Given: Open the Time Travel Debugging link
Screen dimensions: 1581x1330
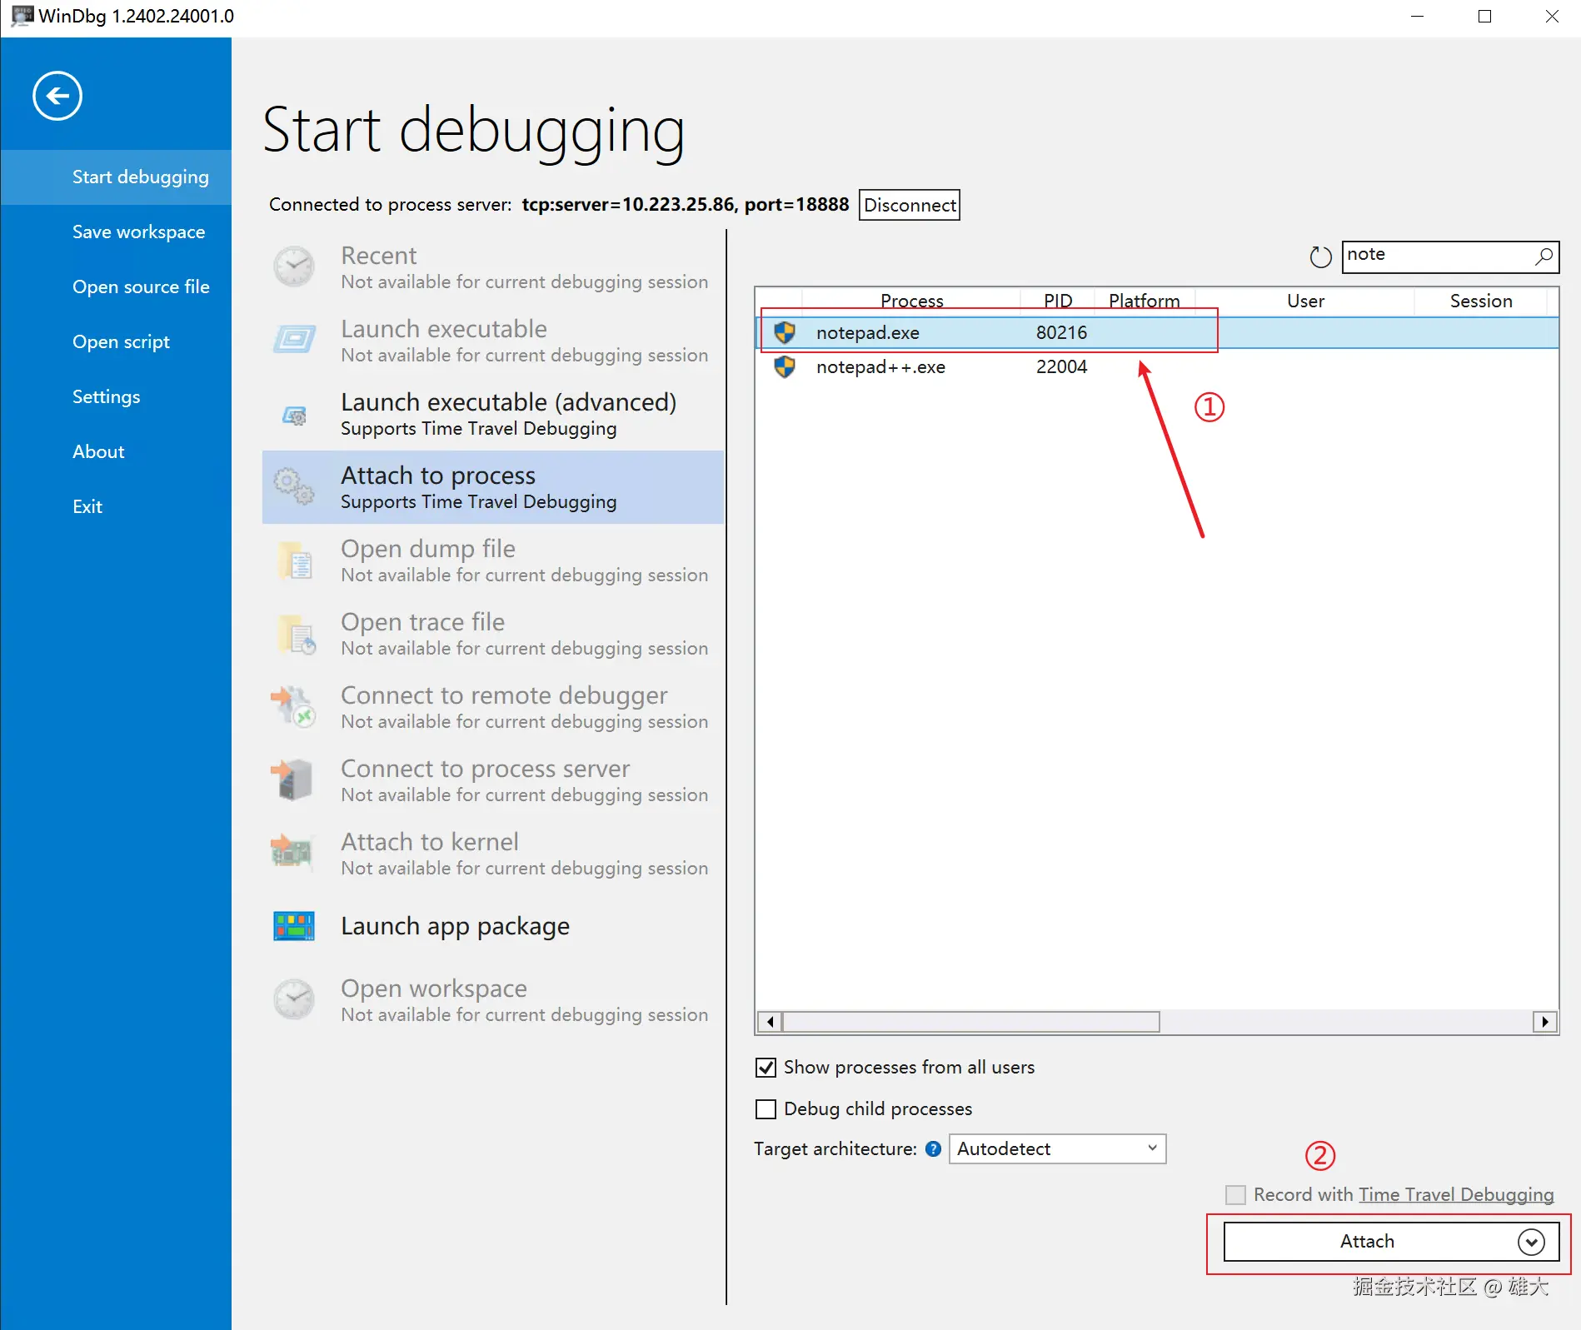Looking at the screenshot, I should 1456,1195.
